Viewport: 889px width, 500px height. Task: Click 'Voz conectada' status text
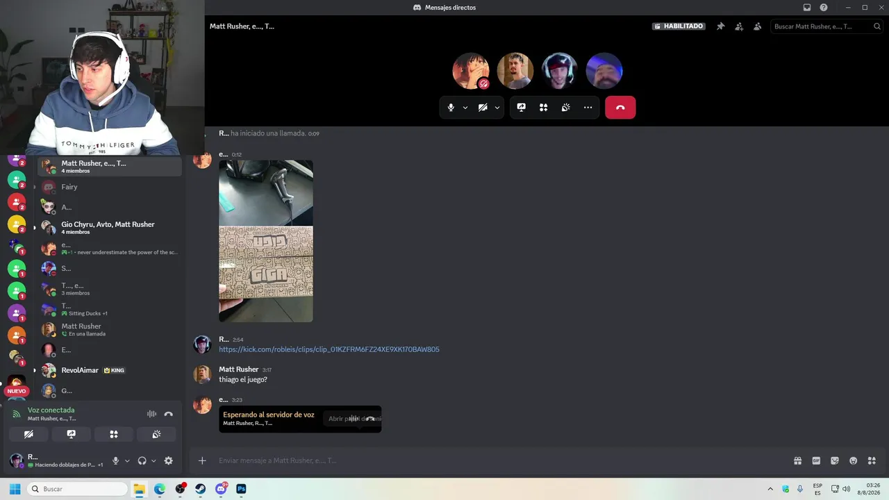pyautogui.click(x=51, y=410)
